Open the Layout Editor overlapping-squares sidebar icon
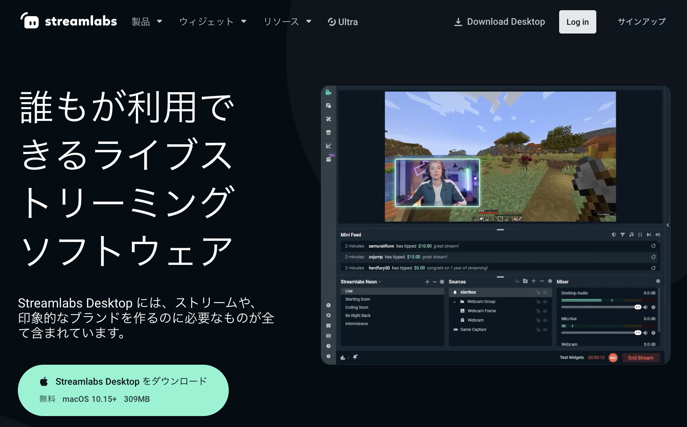 [x=328, y=106]
